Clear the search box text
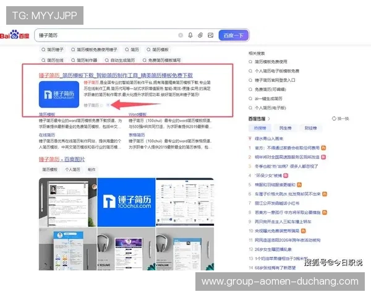 click(x=181, y=35)
